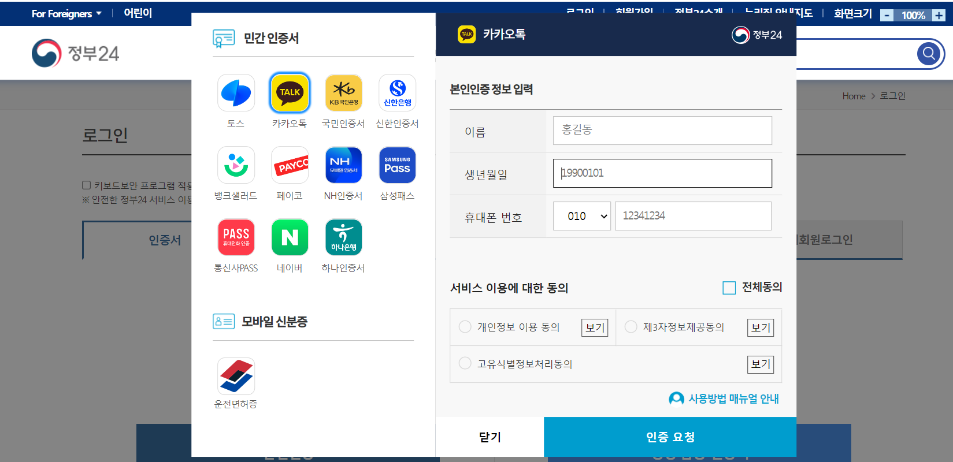The height and width of the screenshot is (462, 953).
Task: Increase screen size with plus icon
Action: tap(939, 16)
